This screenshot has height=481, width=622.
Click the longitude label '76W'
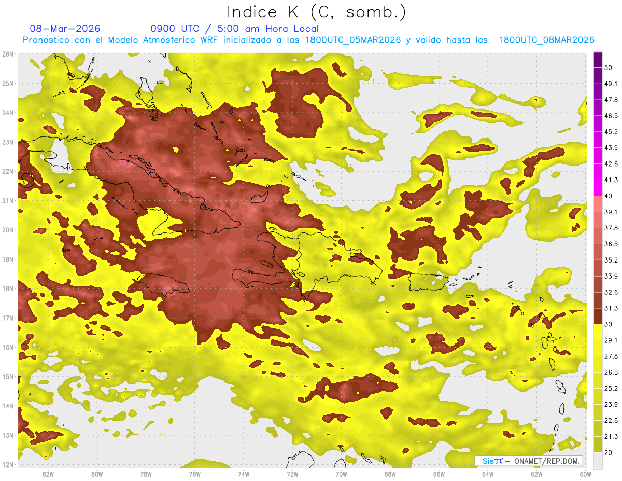pos(195,474)
